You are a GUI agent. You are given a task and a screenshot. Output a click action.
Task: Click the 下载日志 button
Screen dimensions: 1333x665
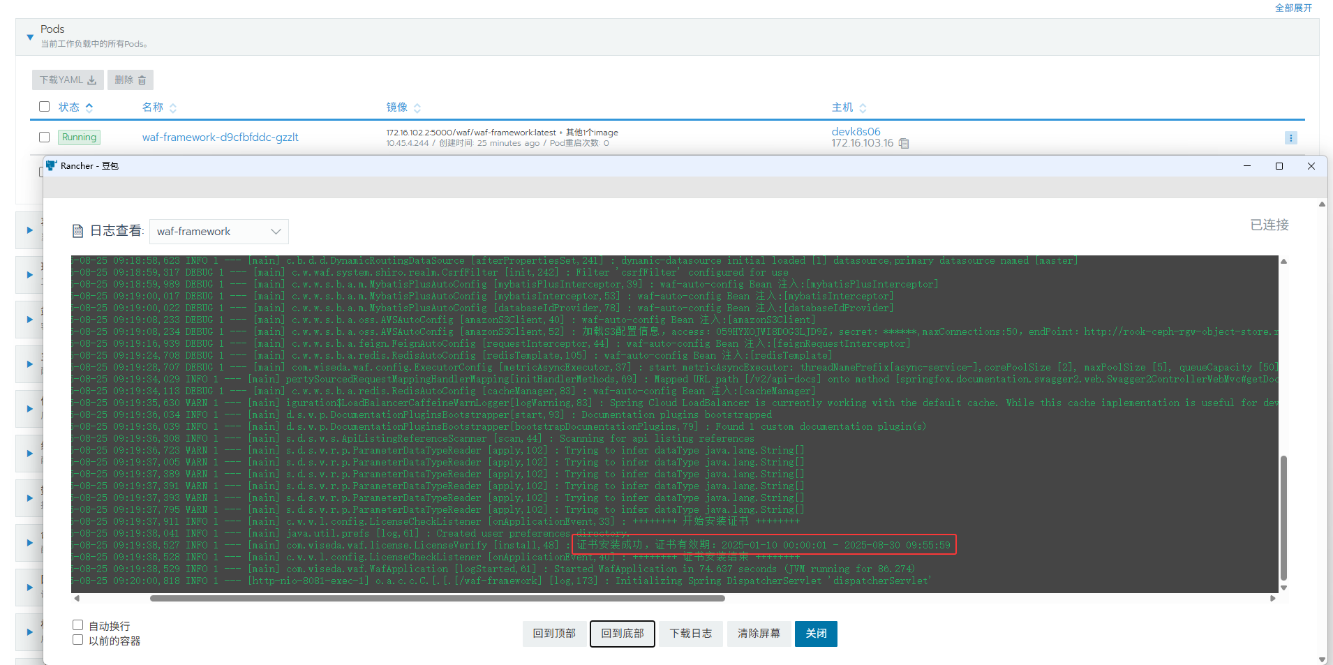click(x=690, y=634)
